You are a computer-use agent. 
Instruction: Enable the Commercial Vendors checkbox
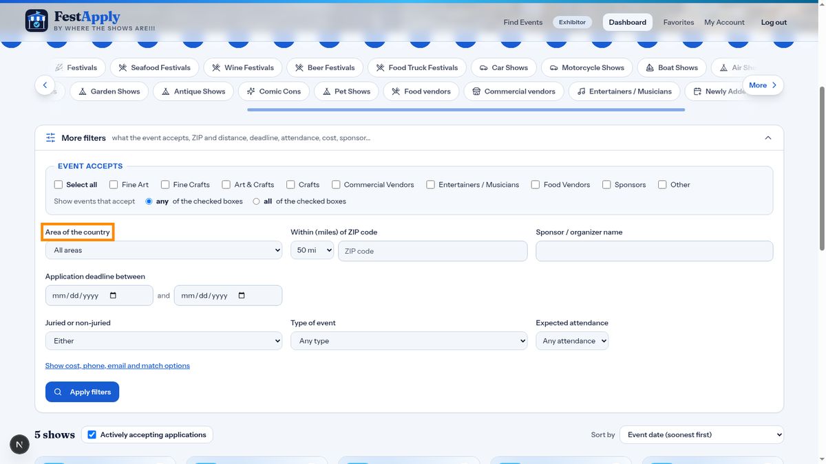(336, 185)
